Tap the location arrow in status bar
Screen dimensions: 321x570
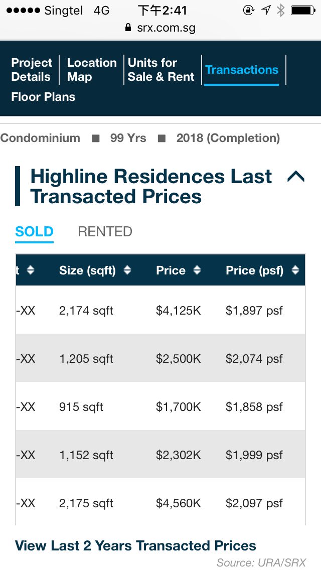point(266,10)
